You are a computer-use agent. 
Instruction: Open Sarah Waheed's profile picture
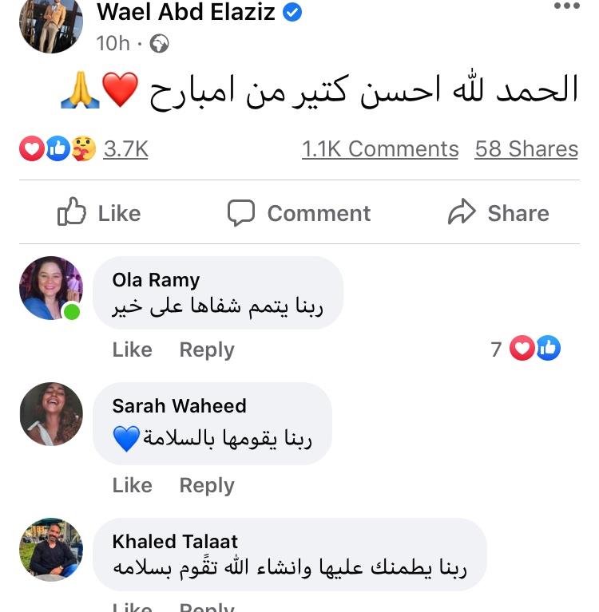click(50, 413)
